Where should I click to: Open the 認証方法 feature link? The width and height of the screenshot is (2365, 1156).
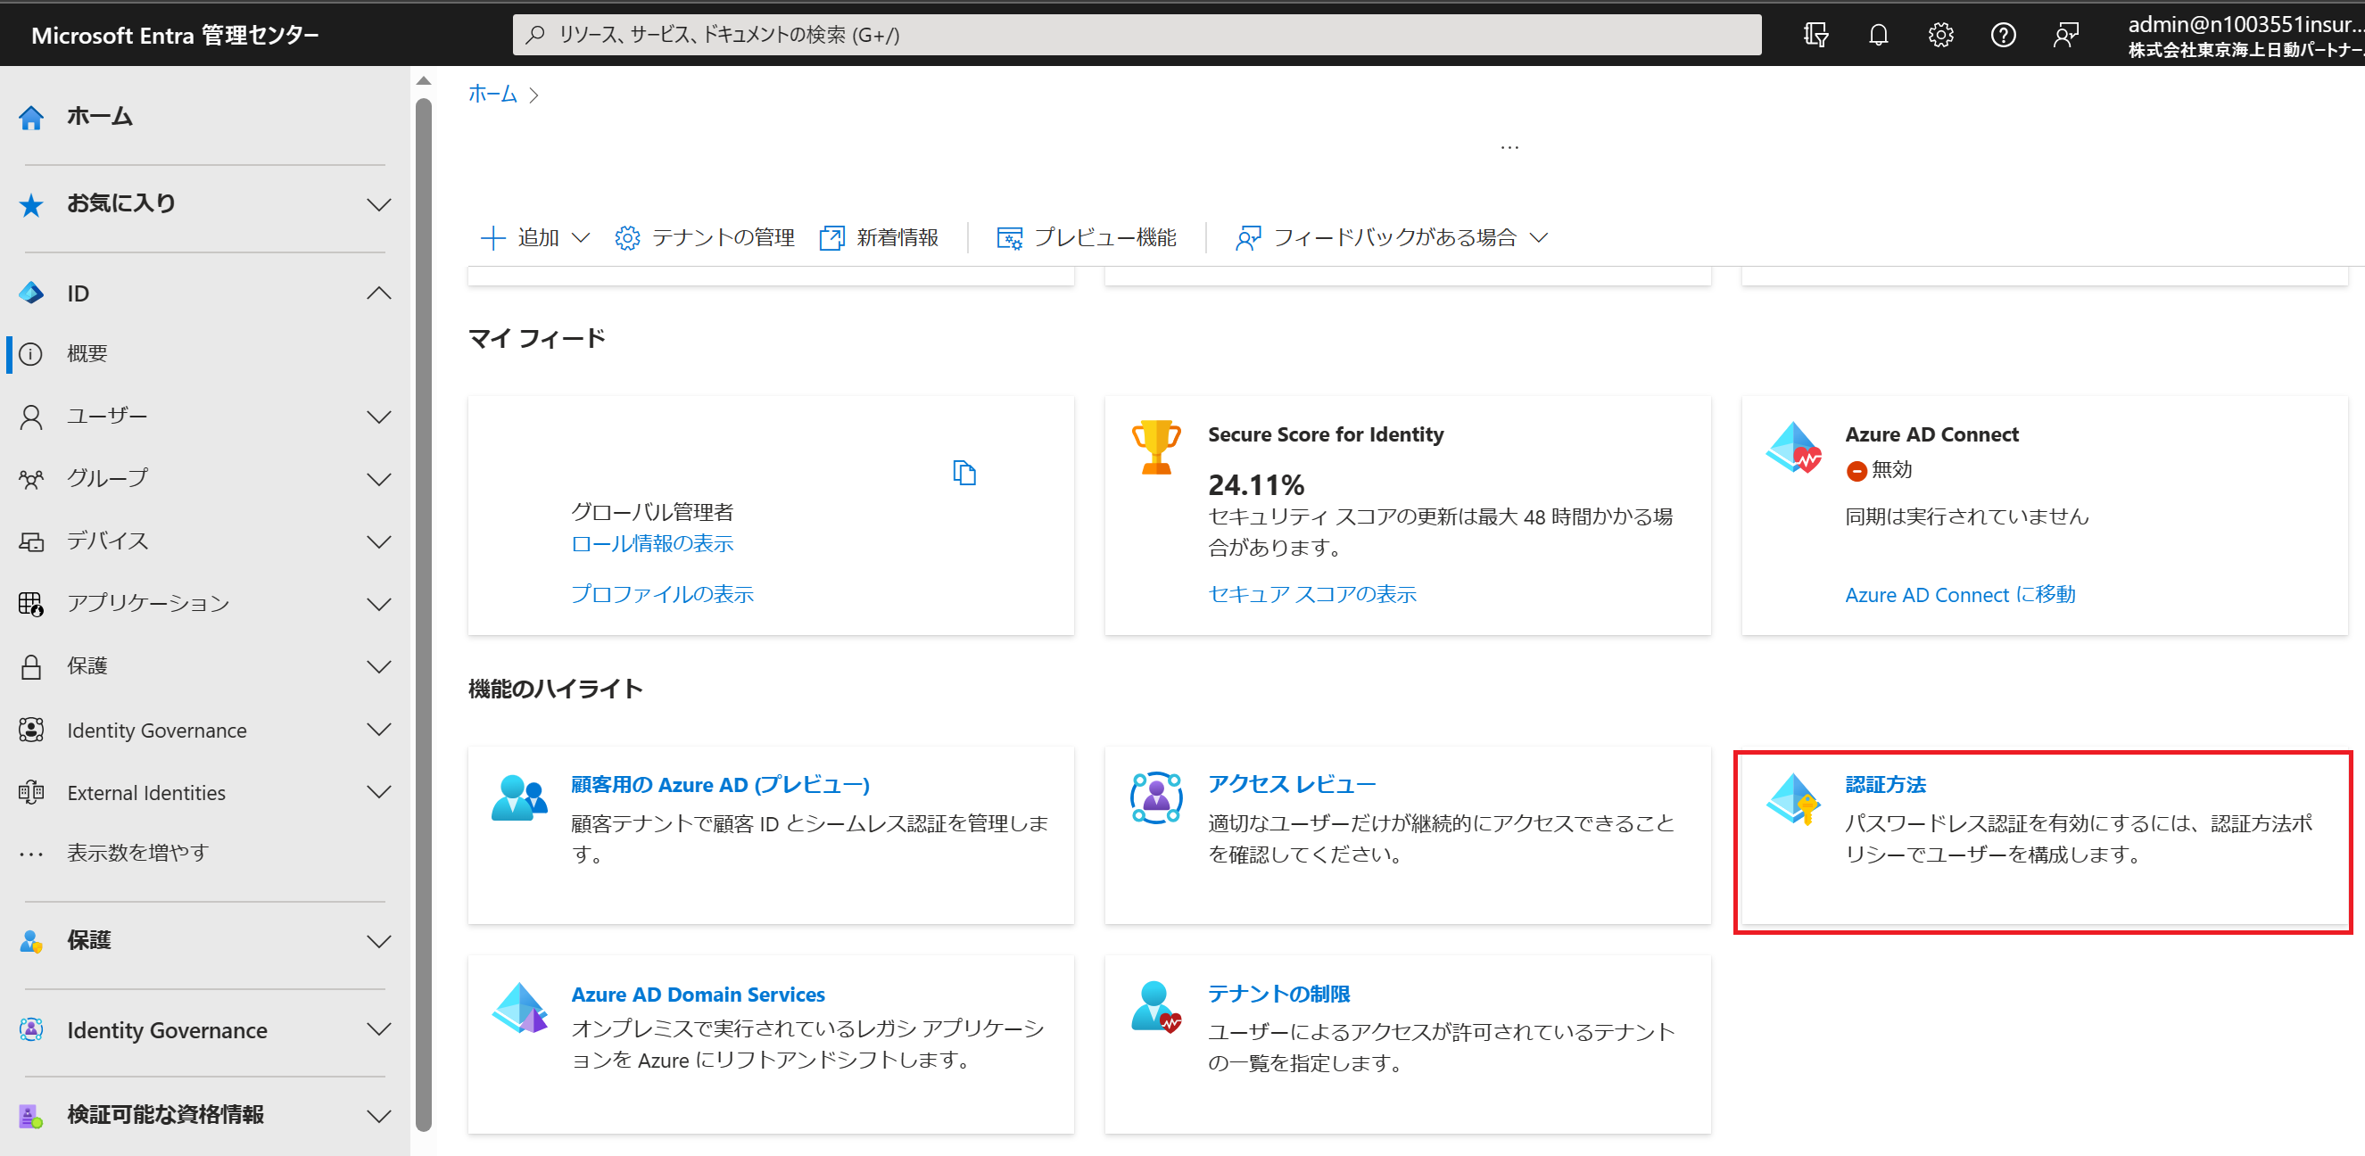tap(1886, 785)
